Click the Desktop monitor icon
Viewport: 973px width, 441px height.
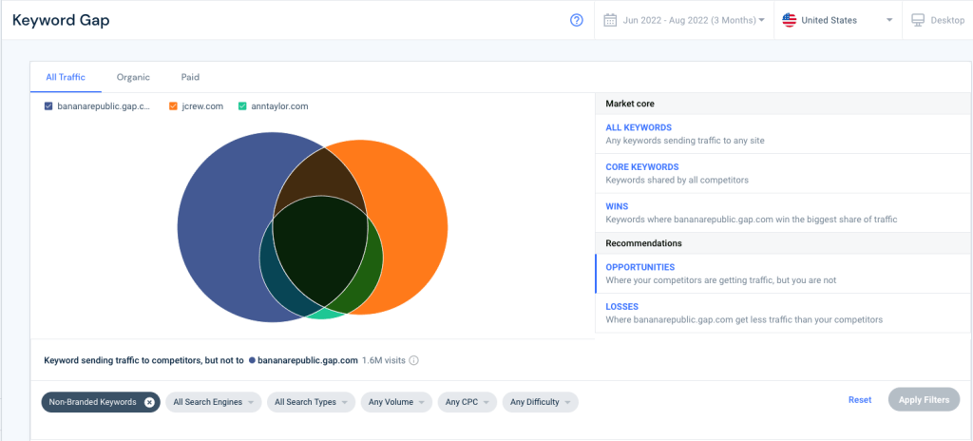(x=918, y=20)
